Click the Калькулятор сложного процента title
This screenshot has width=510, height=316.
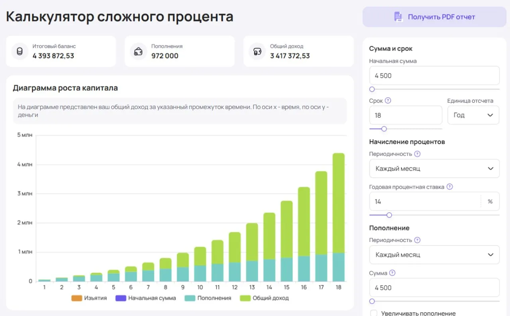[x=120, y=17]
